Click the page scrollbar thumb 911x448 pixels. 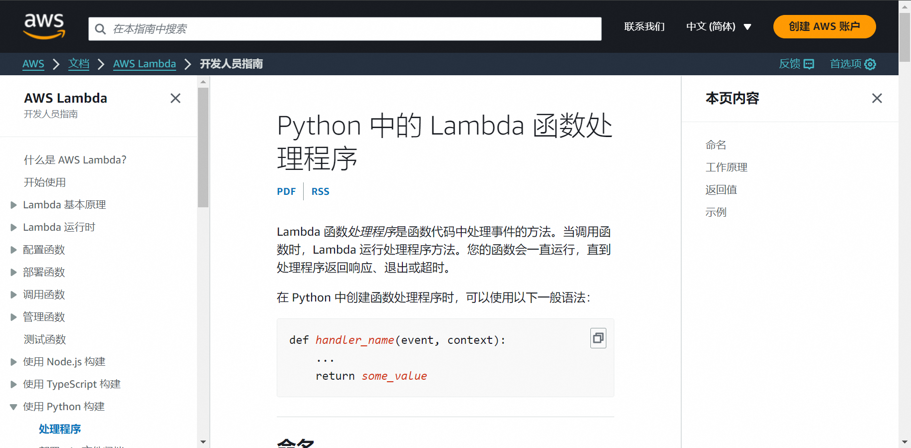tap(905, 37)
